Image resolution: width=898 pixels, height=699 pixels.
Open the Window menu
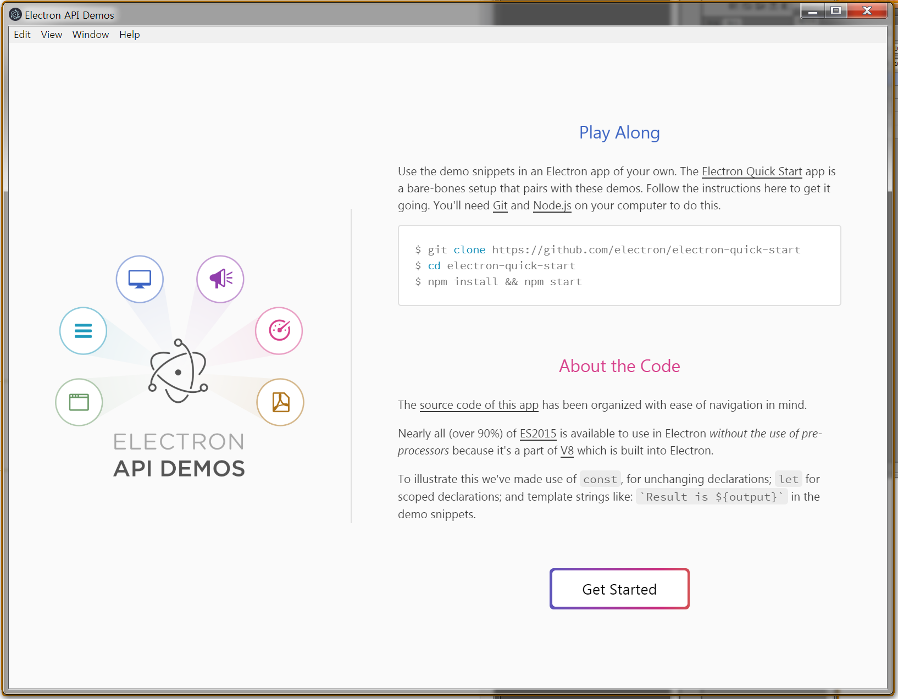[x=91, y=35]
